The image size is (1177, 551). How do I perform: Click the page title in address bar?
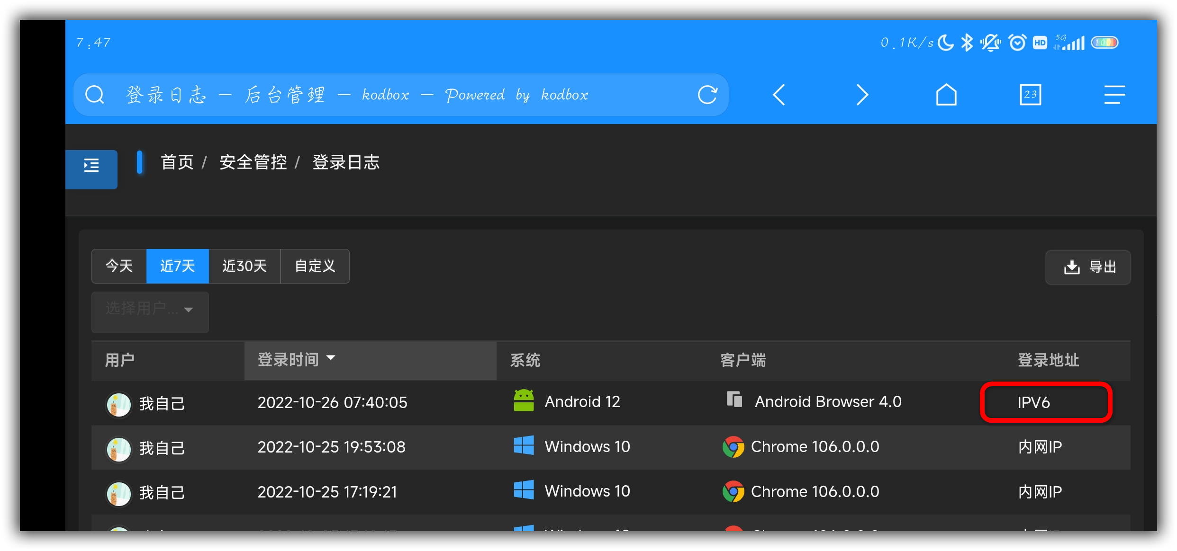point(357,95)
